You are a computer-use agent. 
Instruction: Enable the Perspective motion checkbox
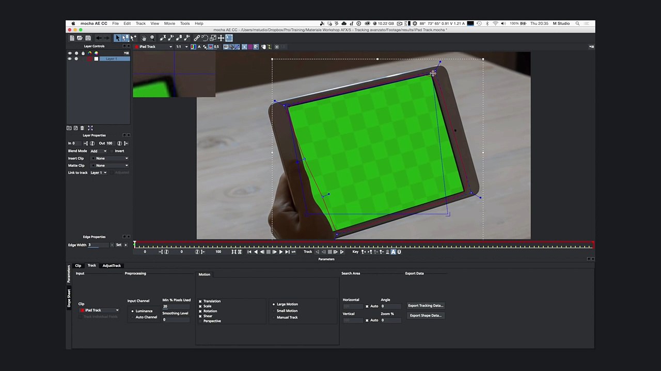tap(200, 321)
